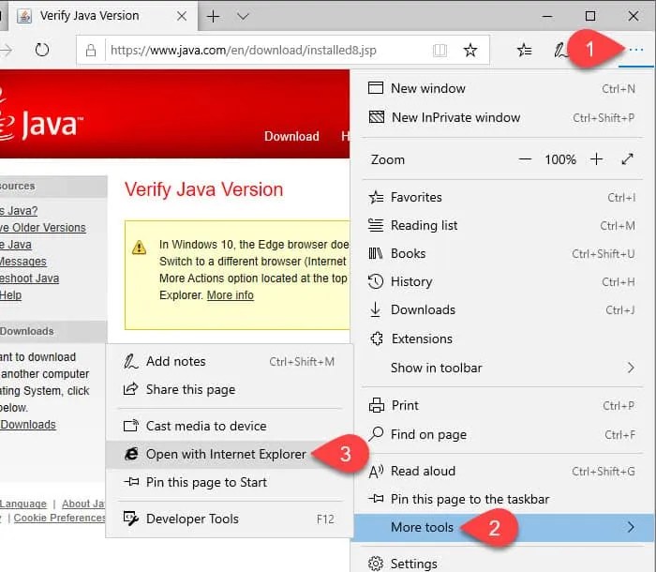
Task: Click the Ctrl+Shift+P shortcut text
Action: tap(604, 117)
